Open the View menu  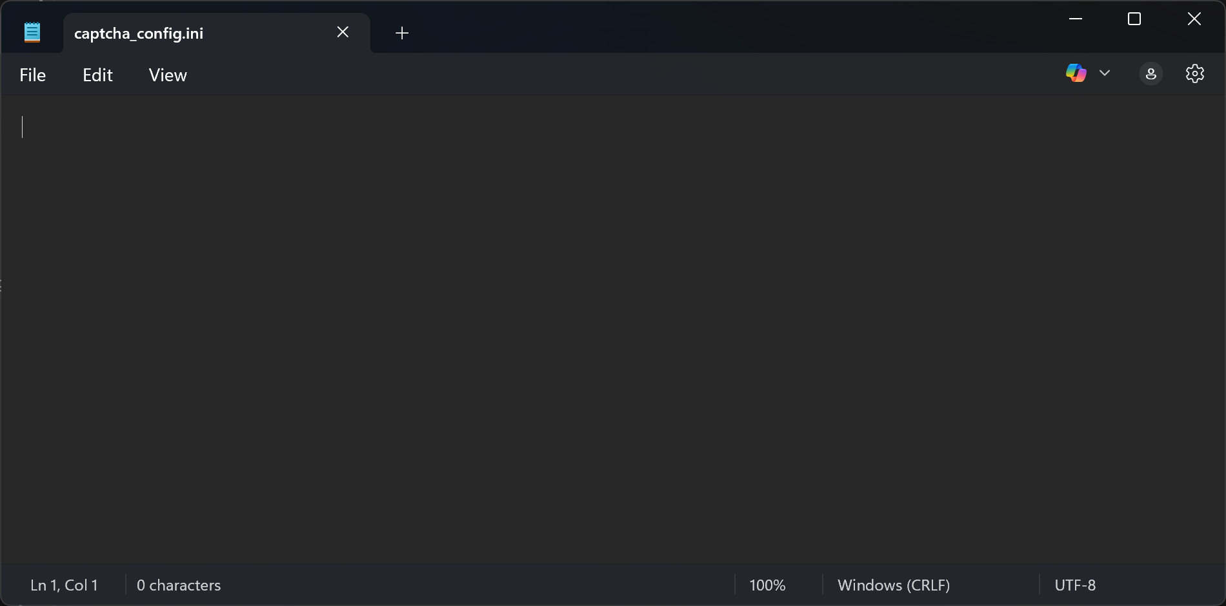tap(168, 75)
